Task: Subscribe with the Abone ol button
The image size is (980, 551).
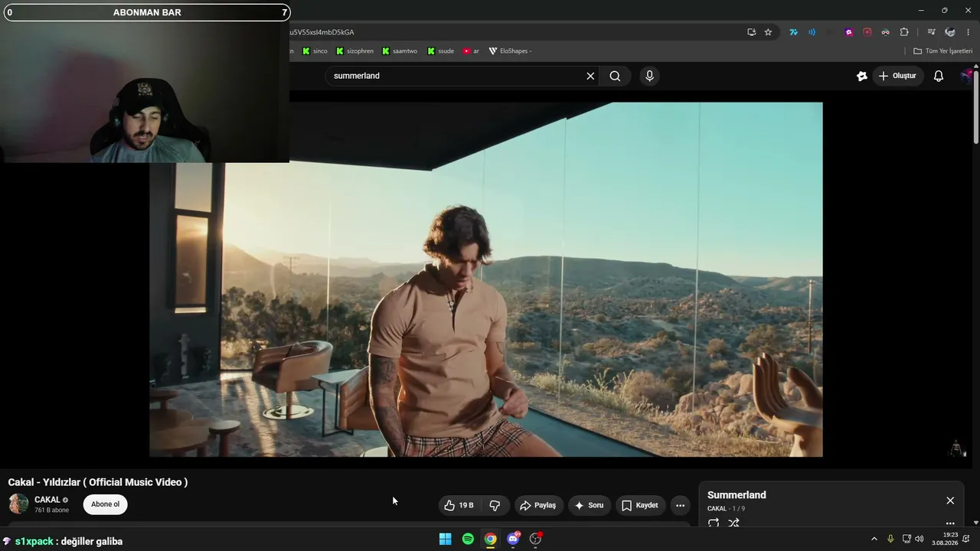Action: pyautogui.click(x=105, y=504)
